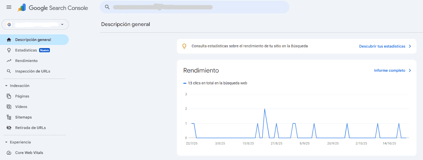Click the lightbulb icon in statistics banner

pos(184,46)
